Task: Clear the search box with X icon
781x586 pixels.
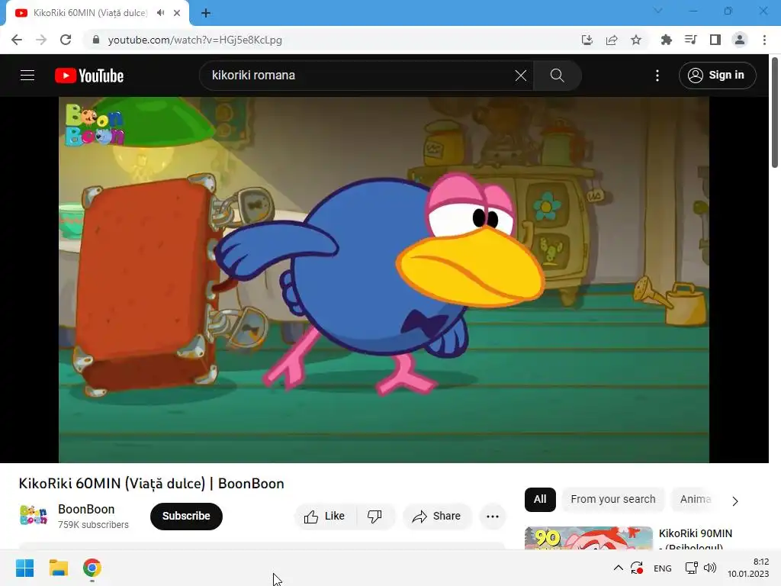Action: [x=520, y=76]
